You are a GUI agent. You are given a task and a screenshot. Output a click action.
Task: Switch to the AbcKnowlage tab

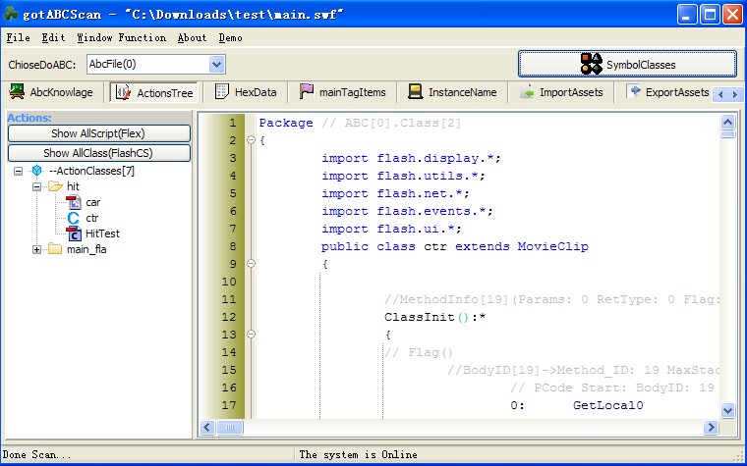[x=51, y=92]
